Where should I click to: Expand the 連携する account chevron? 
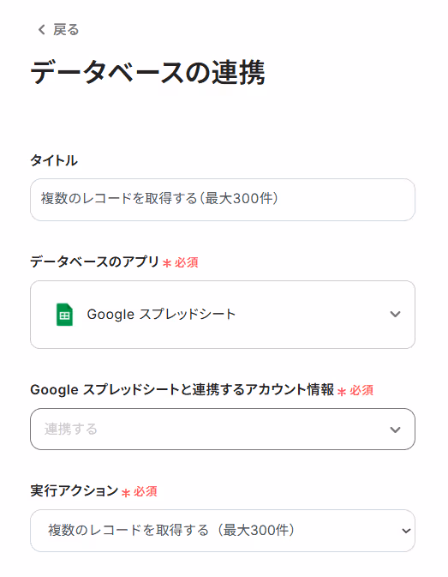click(395, 430)
